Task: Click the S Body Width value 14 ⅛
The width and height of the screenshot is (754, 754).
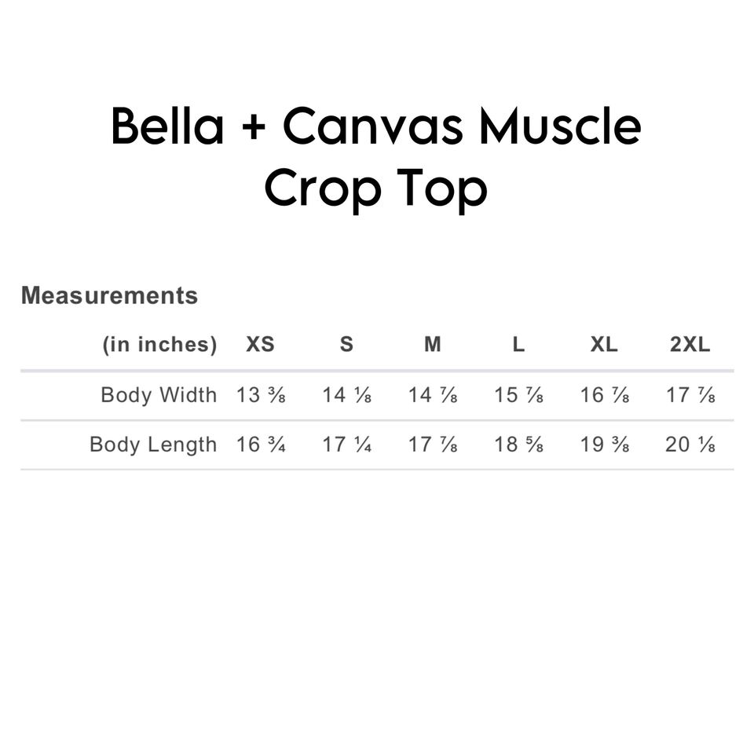Action: 346,395
